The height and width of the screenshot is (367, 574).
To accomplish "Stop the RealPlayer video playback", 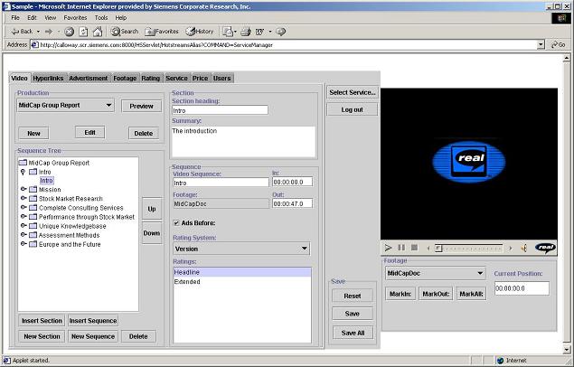I will pos(414,248).
